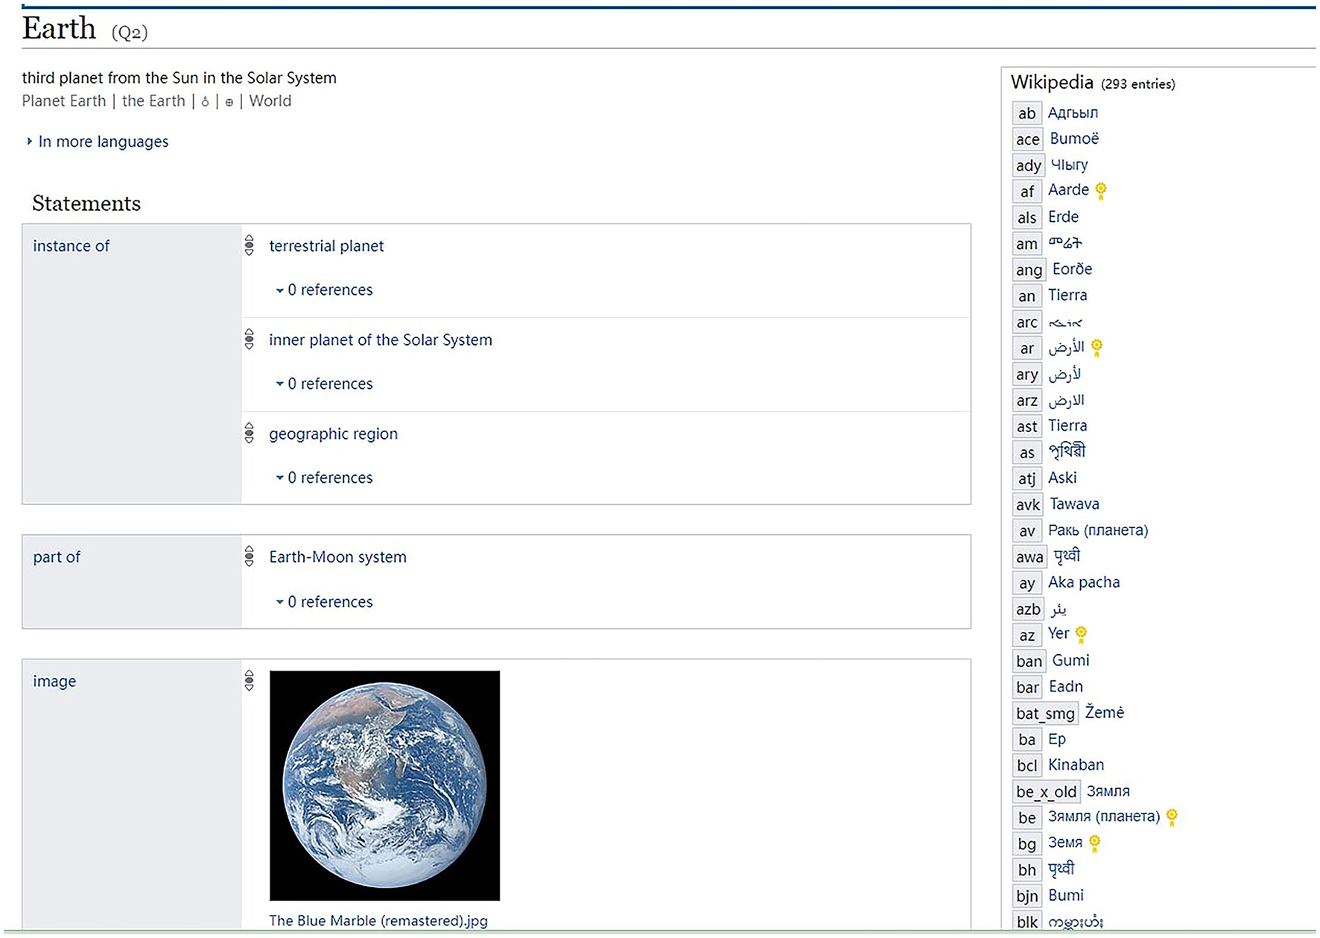Open the inner planet of the Solar System item
The image size is (1320, 938).
click(381, 340)
